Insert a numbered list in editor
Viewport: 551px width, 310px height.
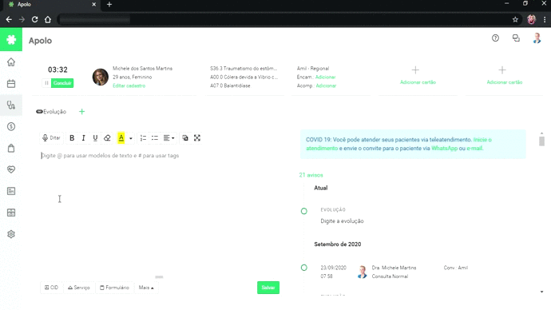tap(143, 138)
